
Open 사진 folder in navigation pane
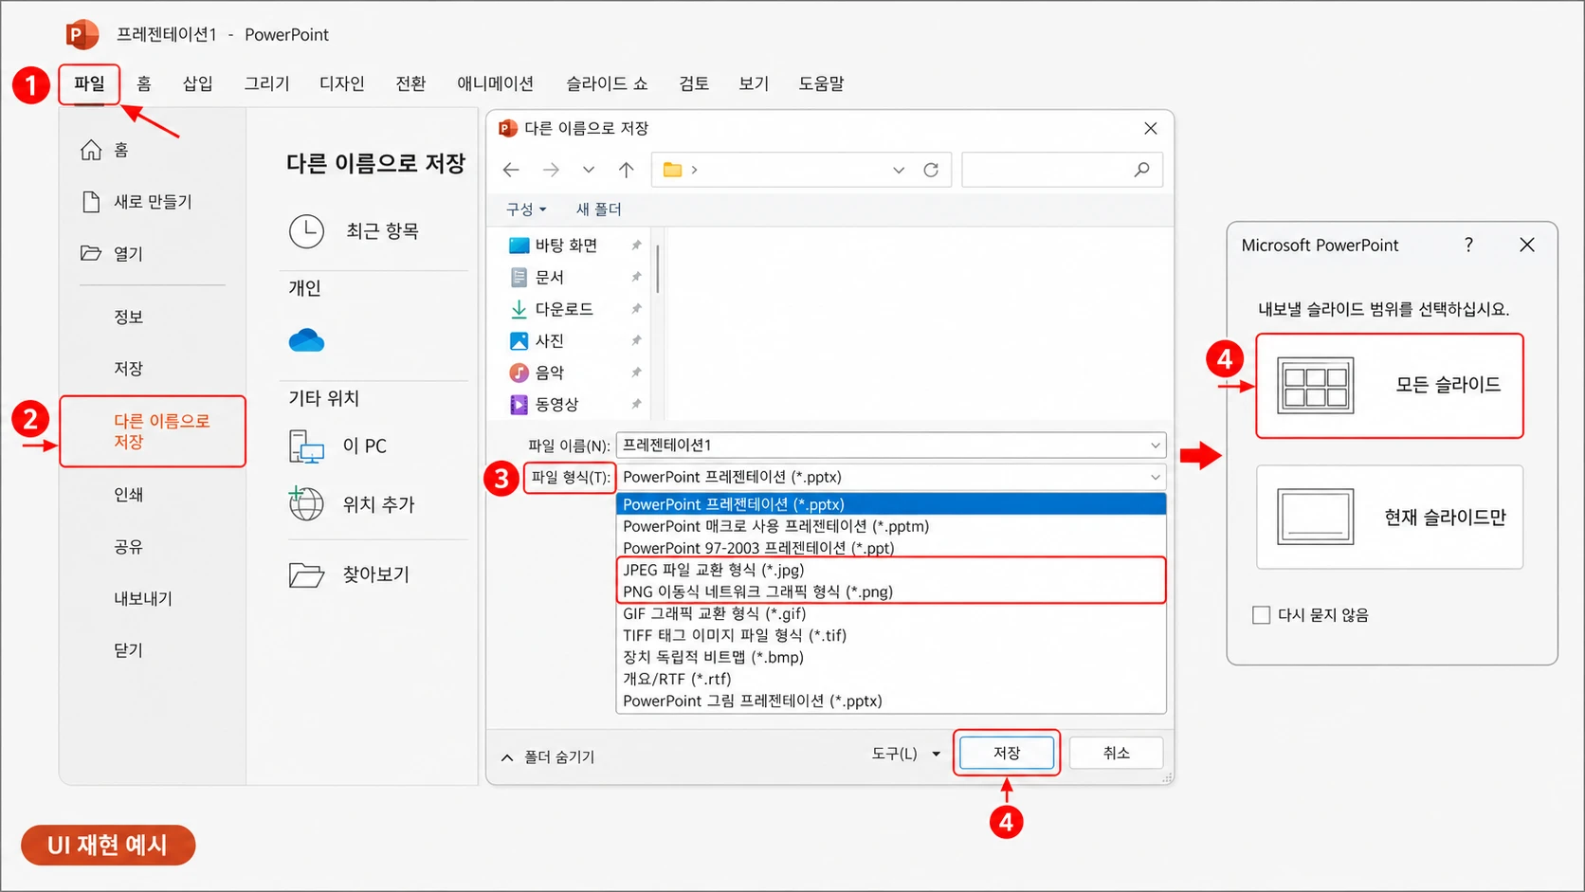pyautogui.click(x=537, y=340)
